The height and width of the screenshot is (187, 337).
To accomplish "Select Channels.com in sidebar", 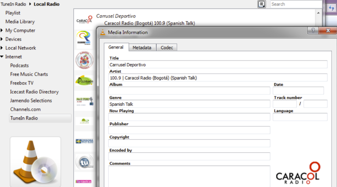I will point(25,110).
